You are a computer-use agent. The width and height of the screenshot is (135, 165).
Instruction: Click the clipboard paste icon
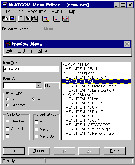(35, 19)
